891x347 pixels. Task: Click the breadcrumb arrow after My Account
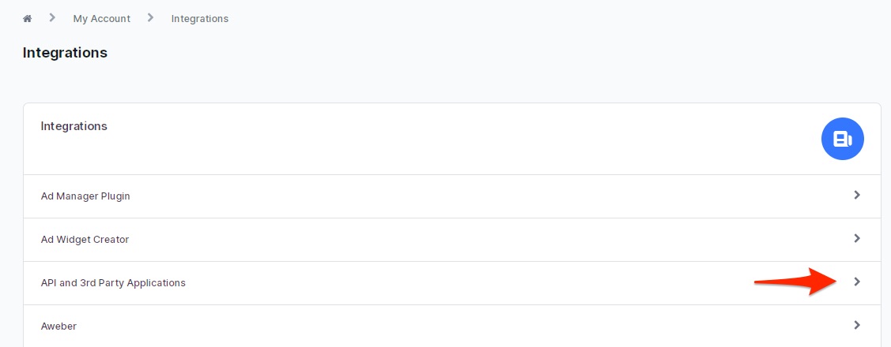(x=150, y=17)
